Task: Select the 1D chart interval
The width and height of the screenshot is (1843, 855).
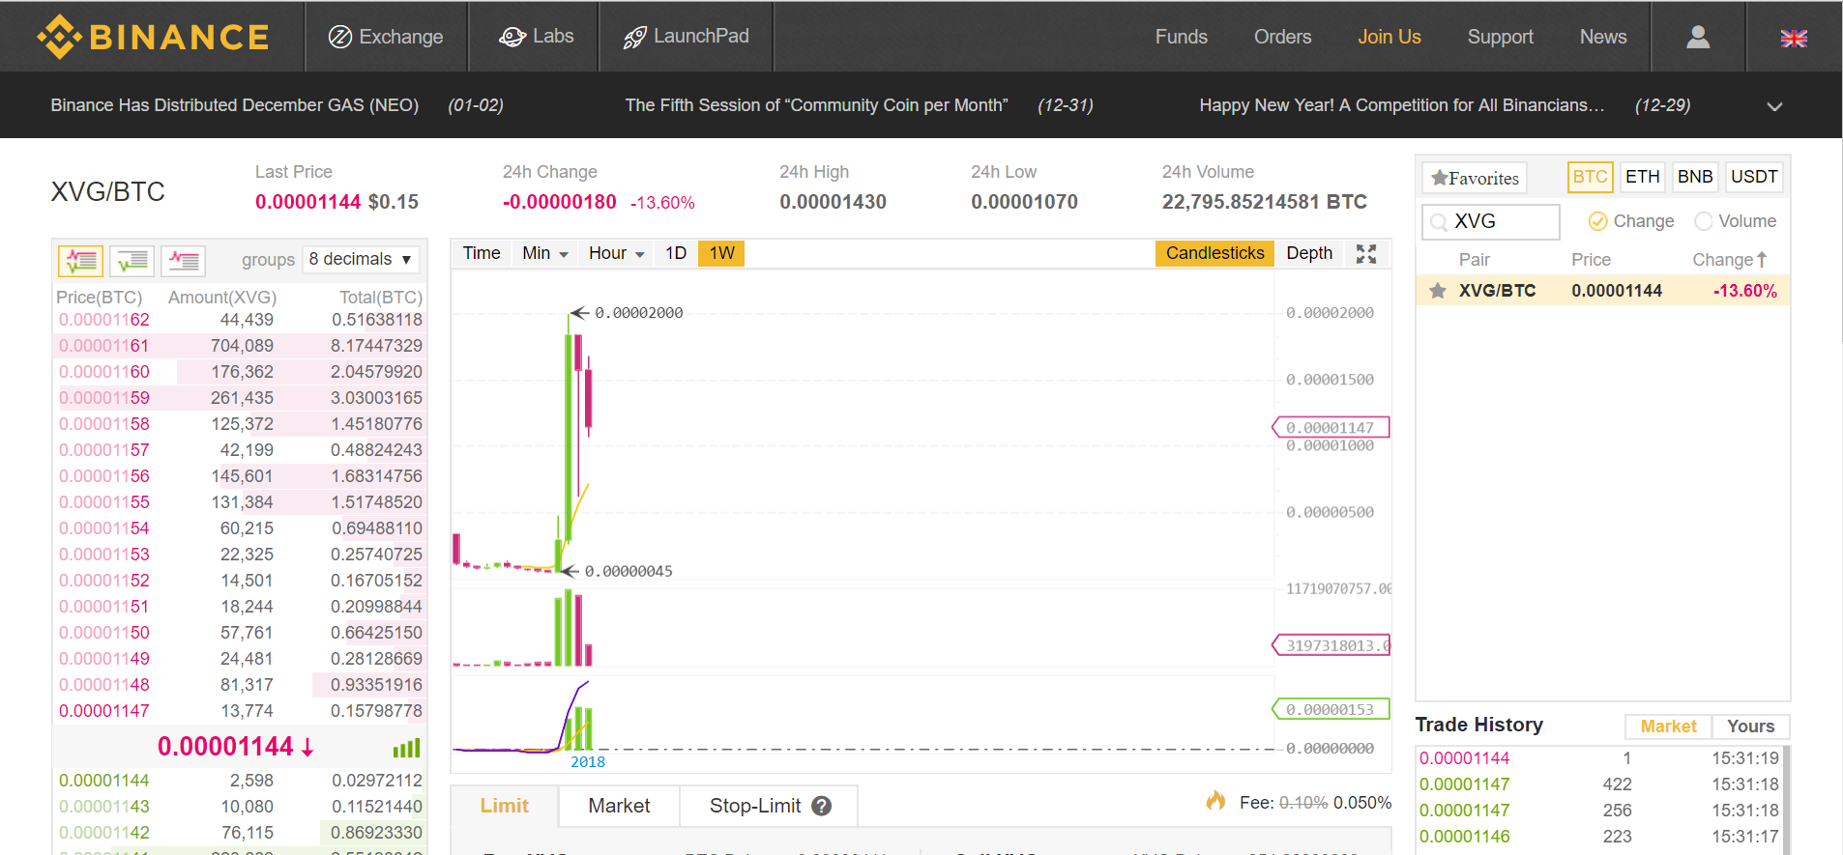Action: pyautogui.click(x=676, y=253)
